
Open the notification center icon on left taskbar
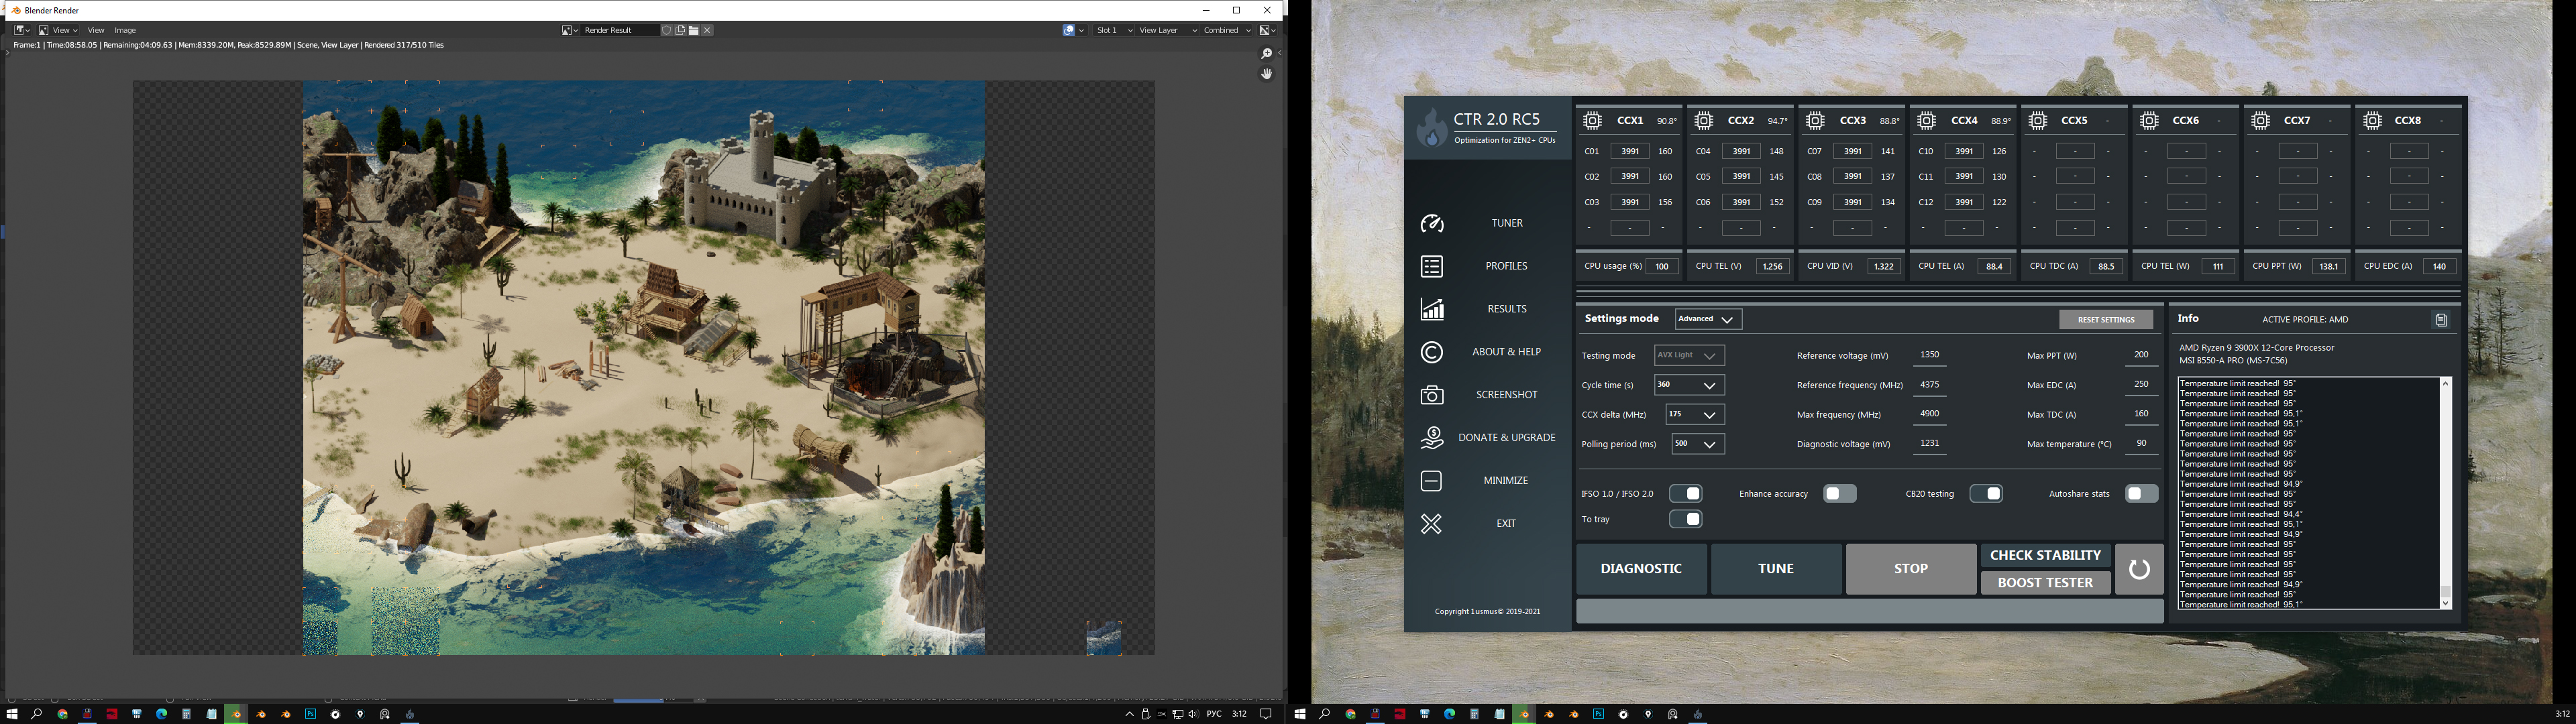pyautogui.click(x=1265, y=714)
